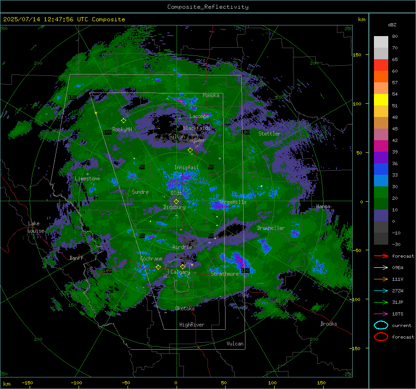
Task: Click the 09EA legend label
Action: [398, 268]
